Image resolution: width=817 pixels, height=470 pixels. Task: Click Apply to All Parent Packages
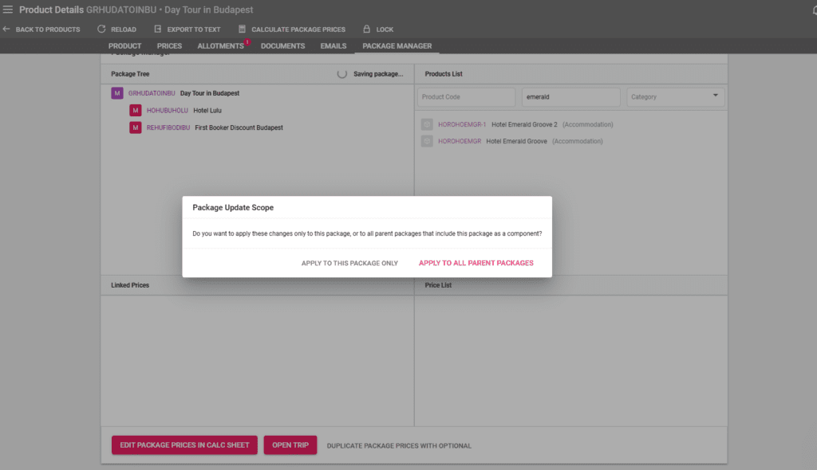click(x=476, y=262)
